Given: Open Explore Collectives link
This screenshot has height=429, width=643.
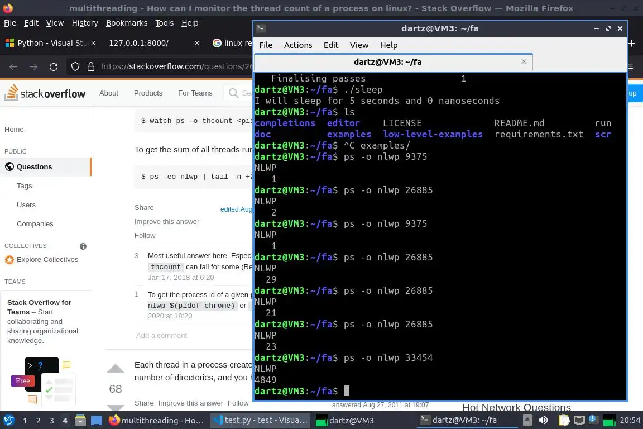Looking at the screenshot, I should click(47, 259).
